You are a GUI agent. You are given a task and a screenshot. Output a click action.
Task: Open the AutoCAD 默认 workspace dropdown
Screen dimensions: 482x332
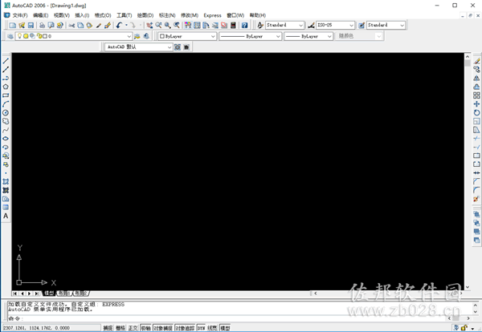click(x=139, y=47)
